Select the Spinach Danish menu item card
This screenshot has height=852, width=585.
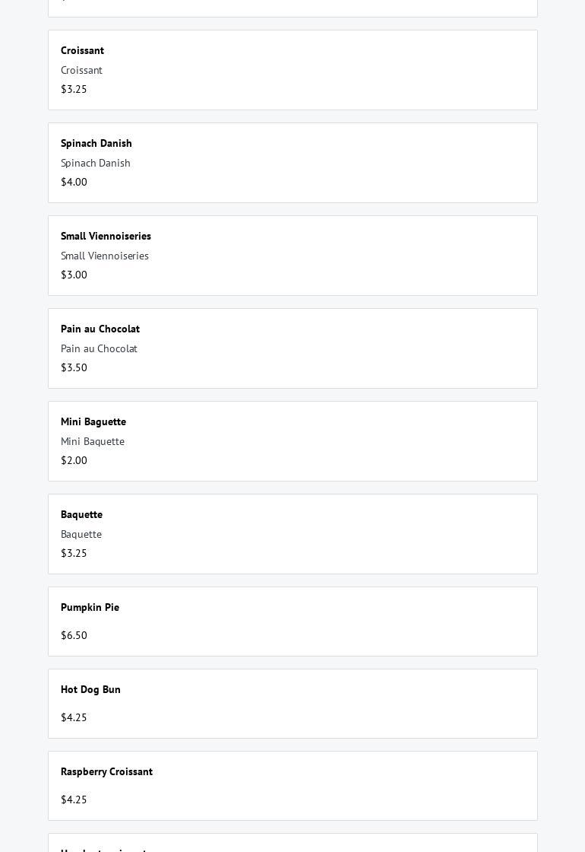pos(292,163)
